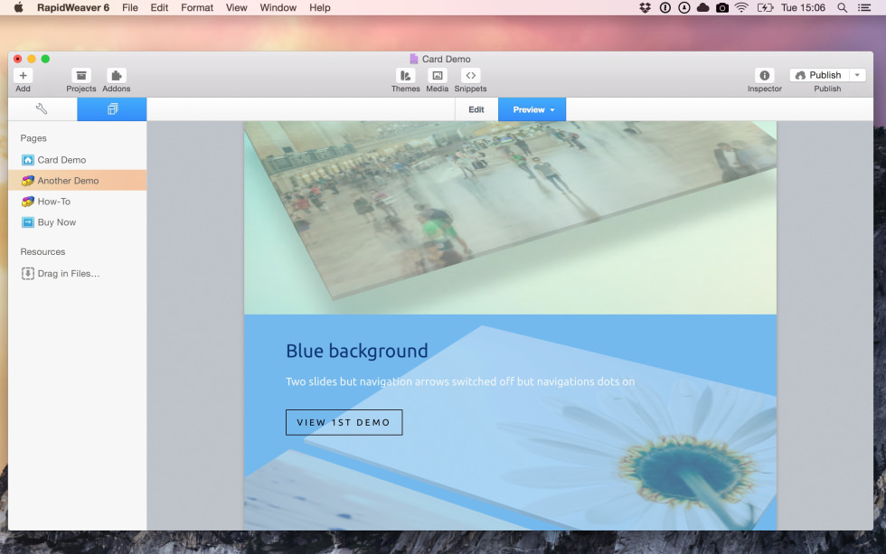Click the Blue background heading

356,351
